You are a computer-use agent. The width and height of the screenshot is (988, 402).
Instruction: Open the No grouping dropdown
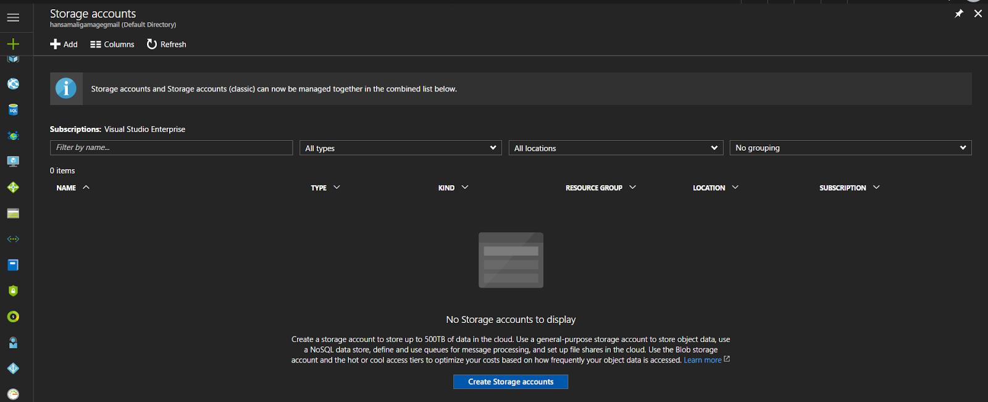coord(850,148)
